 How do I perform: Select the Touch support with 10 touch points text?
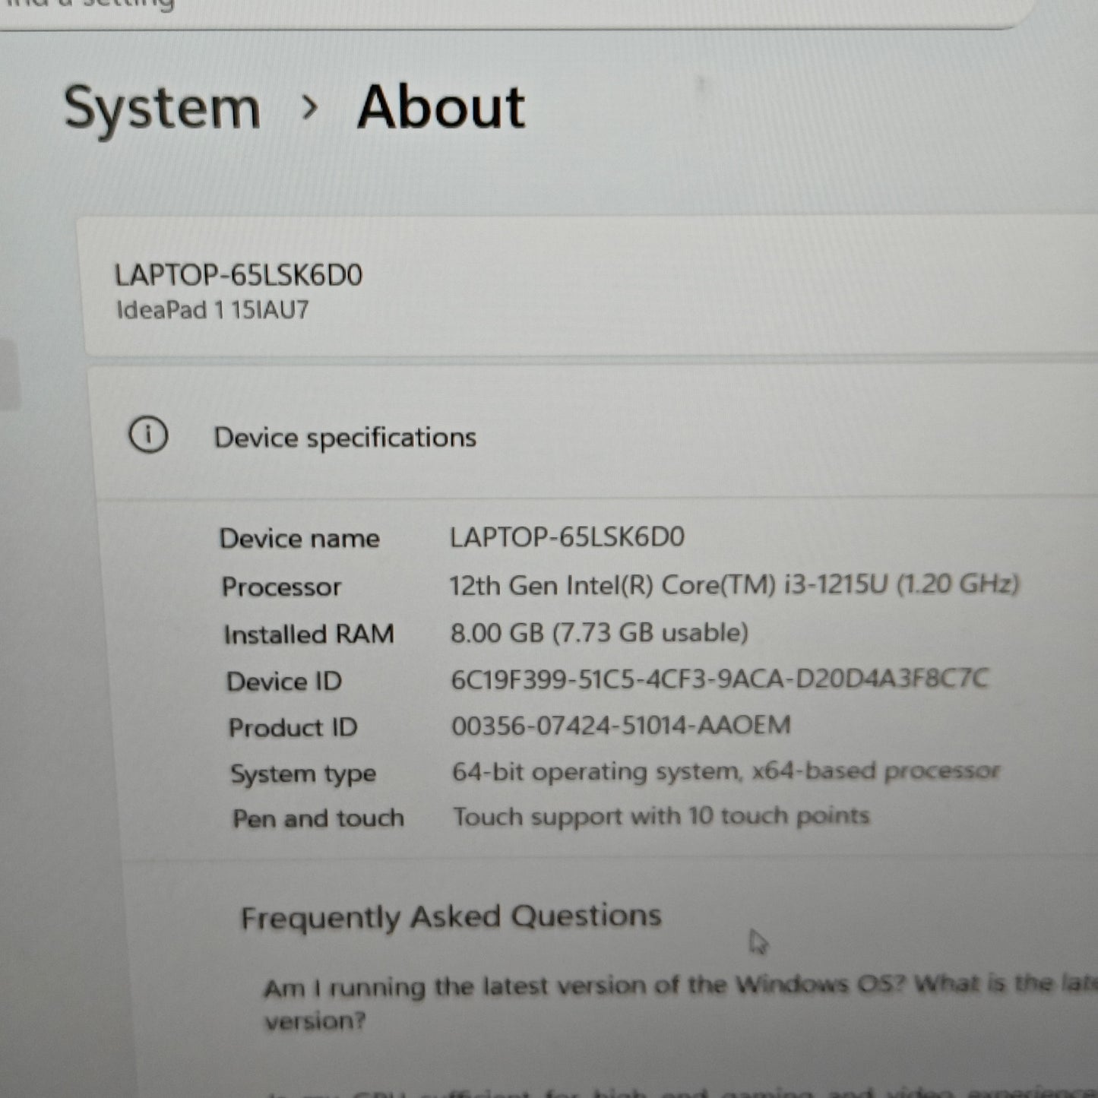(x=660, y=817)
